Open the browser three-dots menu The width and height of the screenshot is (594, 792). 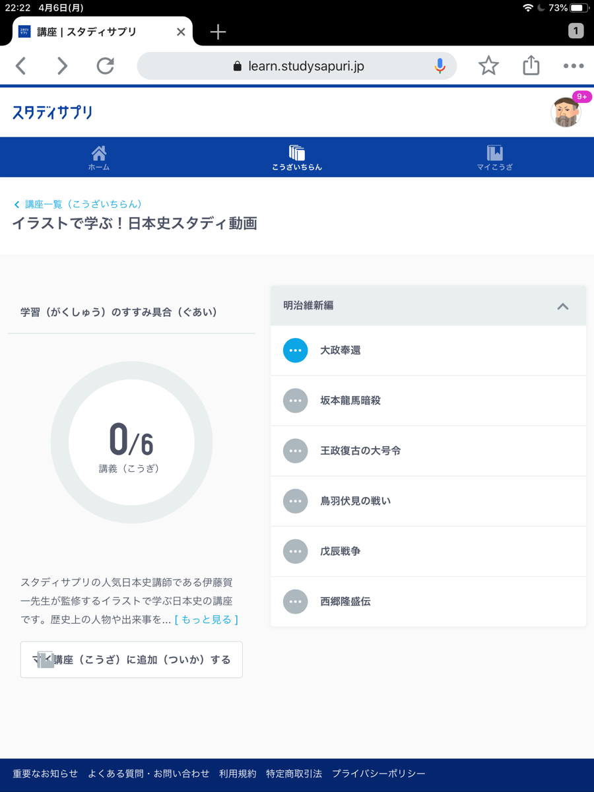(573, 66)
